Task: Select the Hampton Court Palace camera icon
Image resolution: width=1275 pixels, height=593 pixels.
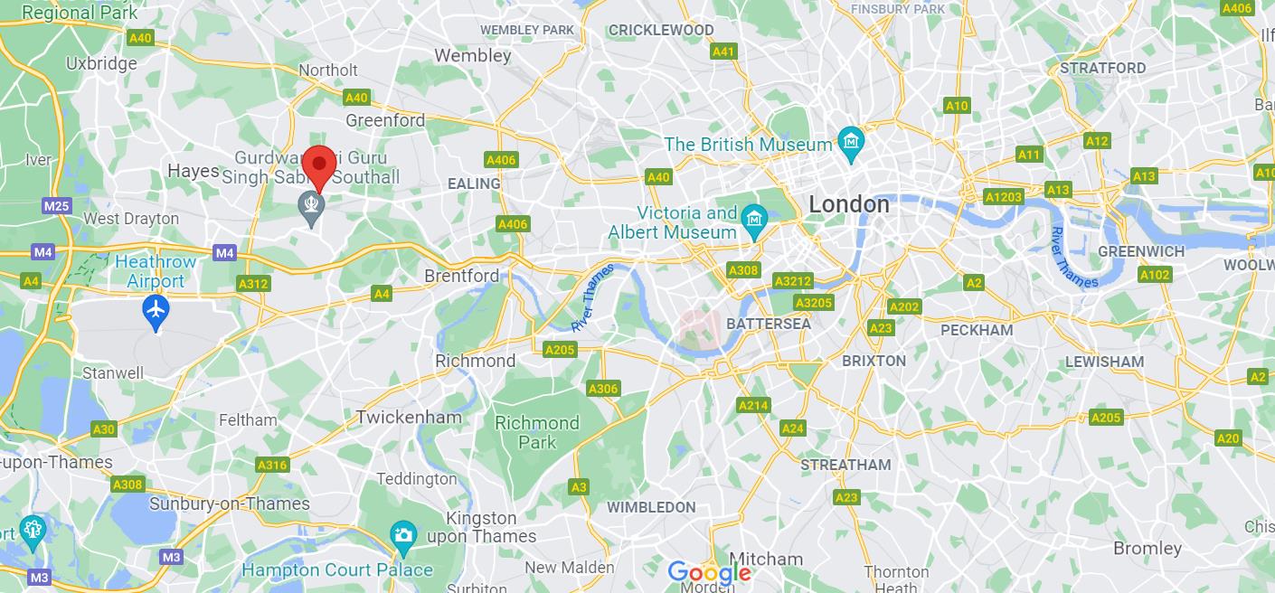Action: point(403,537)
